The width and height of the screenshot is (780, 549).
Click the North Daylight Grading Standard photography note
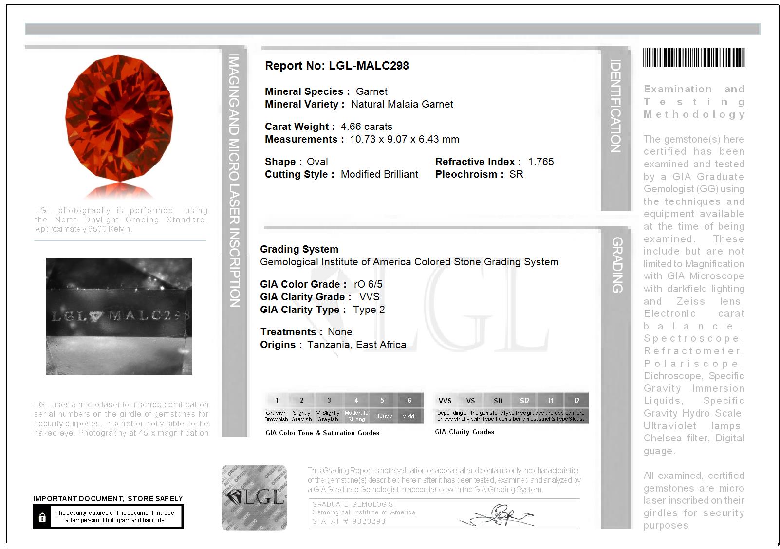(x=121, y=220)
